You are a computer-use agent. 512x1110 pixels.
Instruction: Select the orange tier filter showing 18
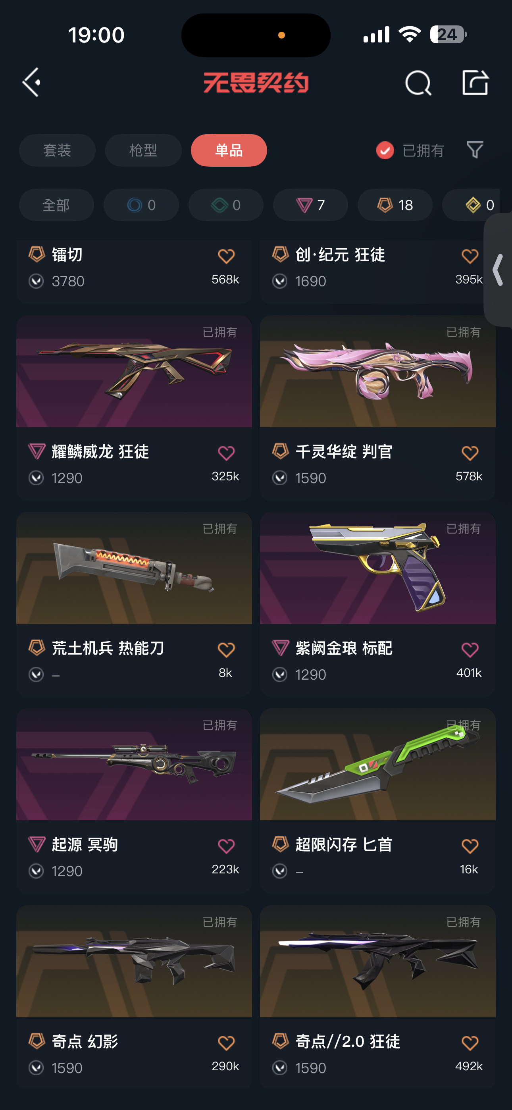point(395,205)
